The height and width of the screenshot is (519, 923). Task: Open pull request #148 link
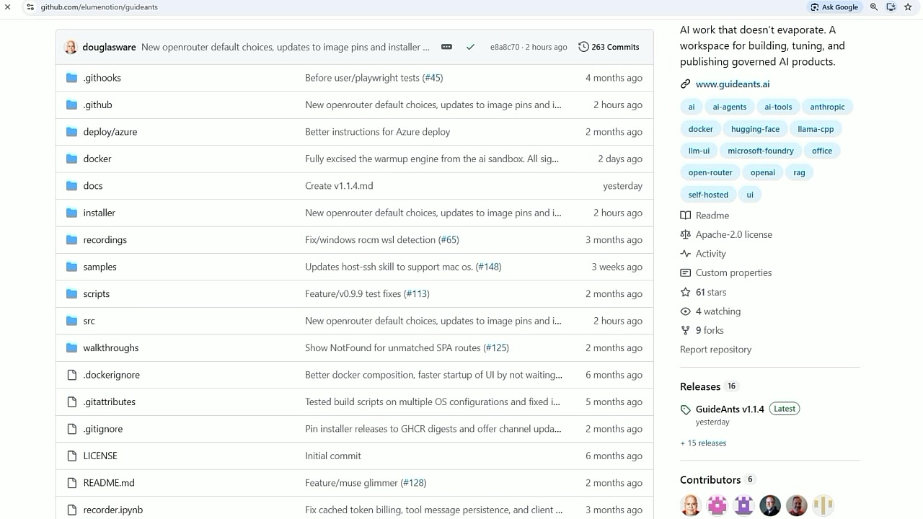coord(488,267)
